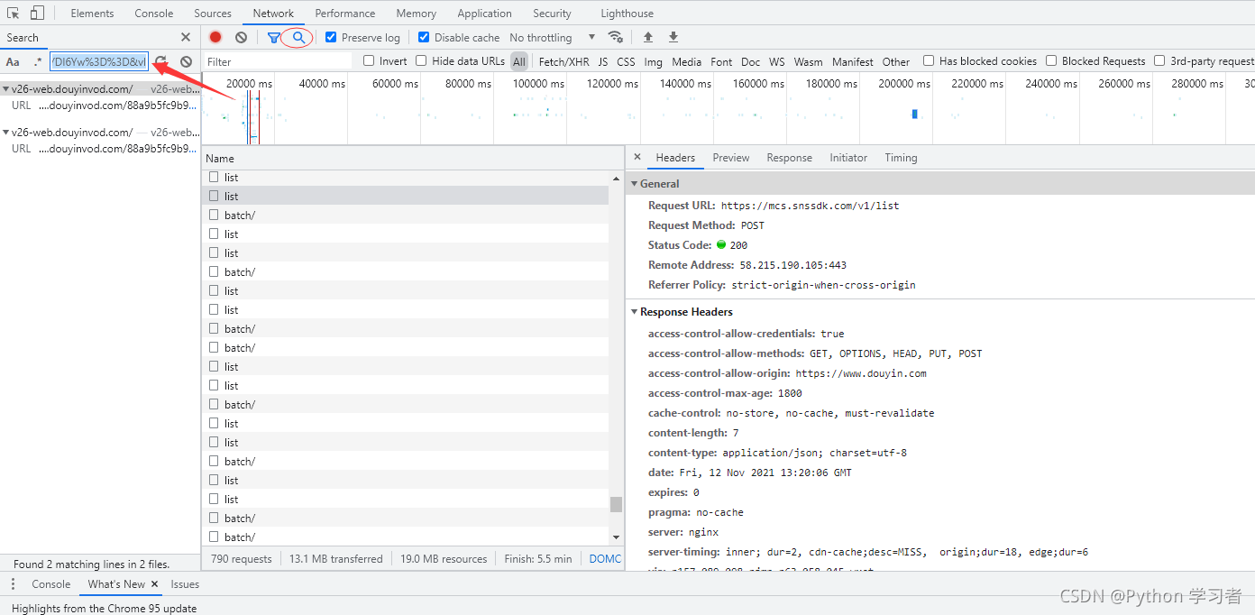Viewport: 1255px width, 615px height.
Task: Filter requests by Fetch/XHR
Action: tap(563, 61)
